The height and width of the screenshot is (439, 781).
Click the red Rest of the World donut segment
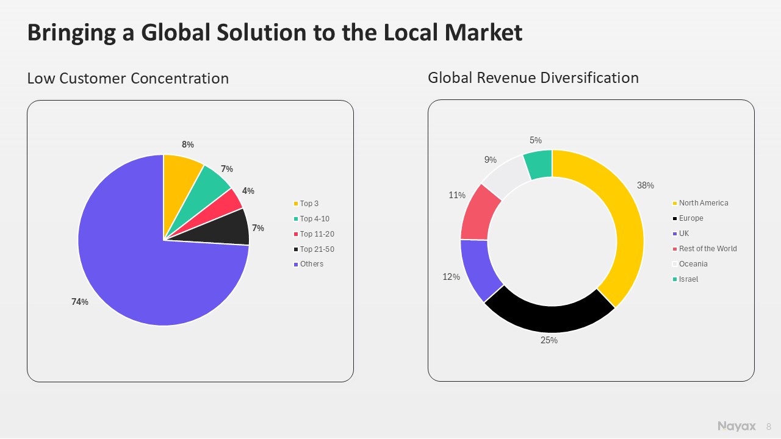(x=478, y=213)
